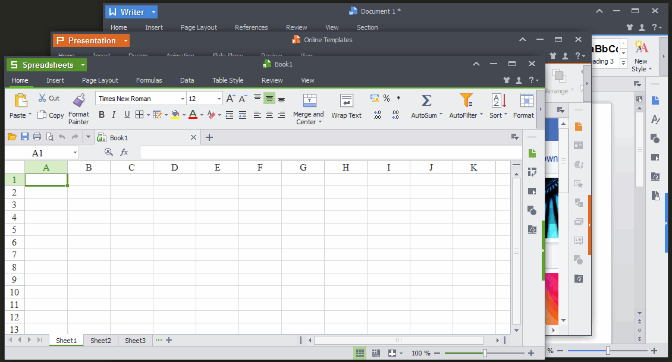The width and height of the screenshot is (672, 362).
Task: Toggle bold formatting
Action: pyautogui.click(x=102, y=114)
